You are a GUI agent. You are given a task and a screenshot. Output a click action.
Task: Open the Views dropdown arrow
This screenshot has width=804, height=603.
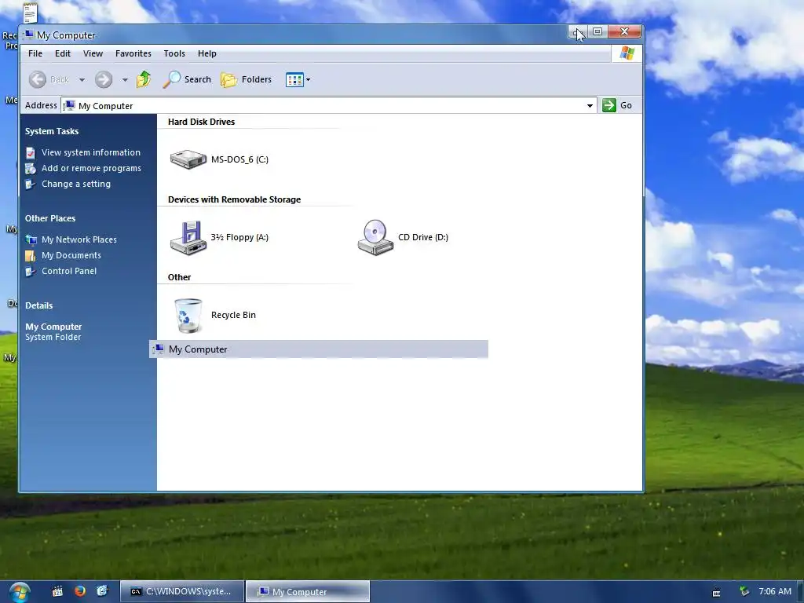click(308, 80)
